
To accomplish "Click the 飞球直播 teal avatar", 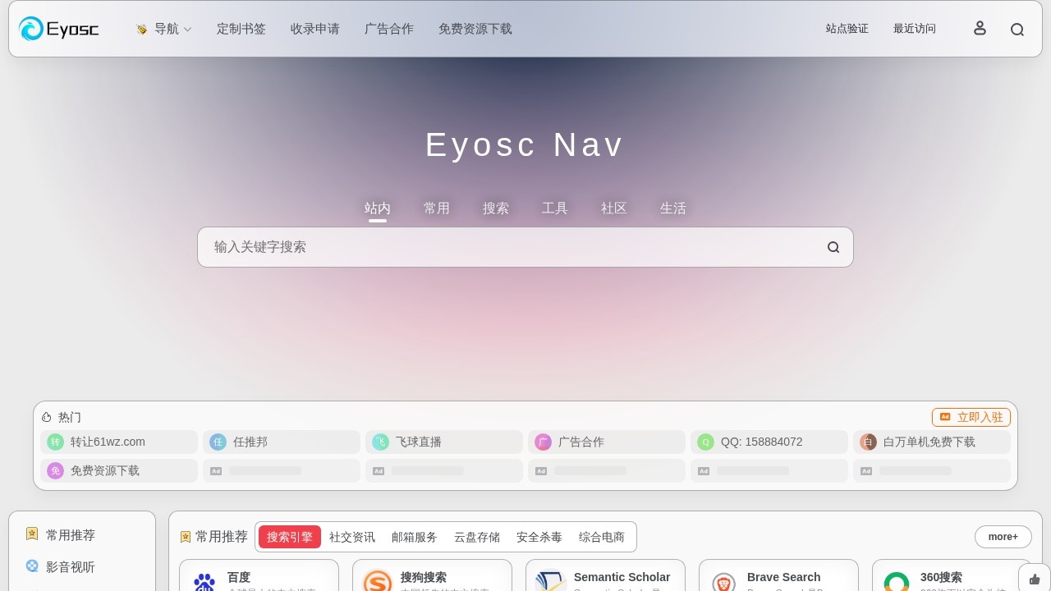I will 380,442.
